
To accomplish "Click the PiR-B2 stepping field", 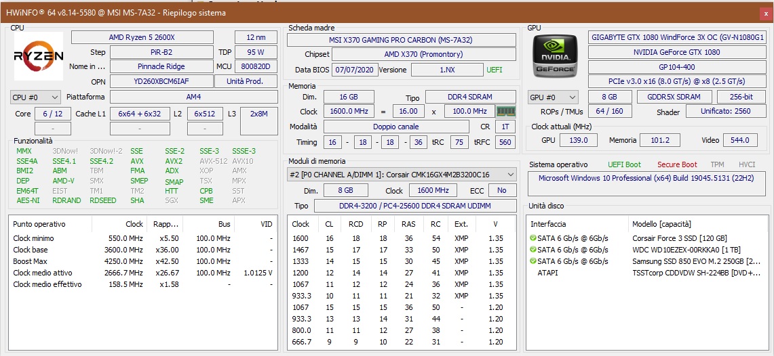I will [161, 51].
